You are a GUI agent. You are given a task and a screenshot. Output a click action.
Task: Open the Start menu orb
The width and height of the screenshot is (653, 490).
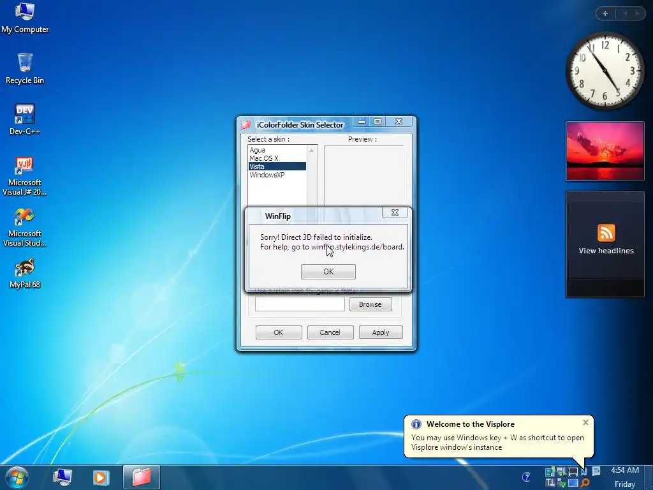click(x=17, y=477)
